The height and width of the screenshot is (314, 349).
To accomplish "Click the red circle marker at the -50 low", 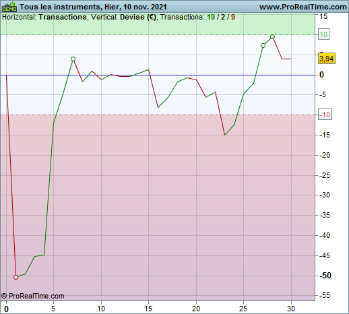I will [15, 277].
